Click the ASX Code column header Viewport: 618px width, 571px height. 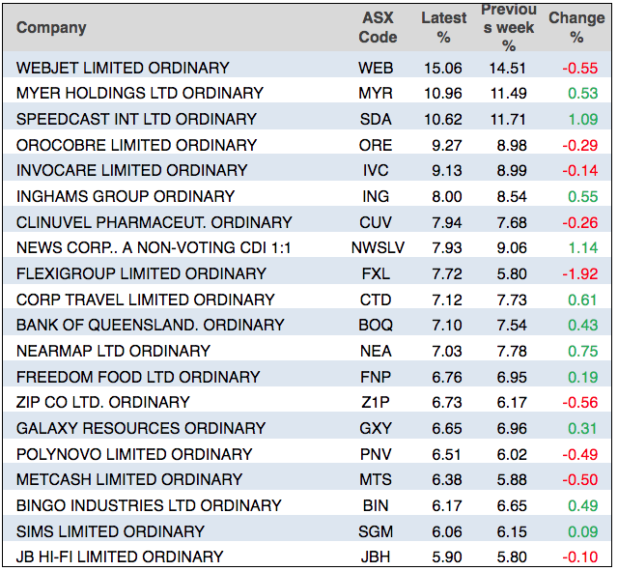click(x=378, y=28)
